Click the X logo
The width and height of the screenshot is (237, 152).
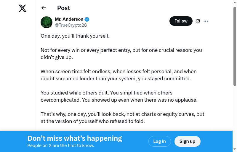23,9
